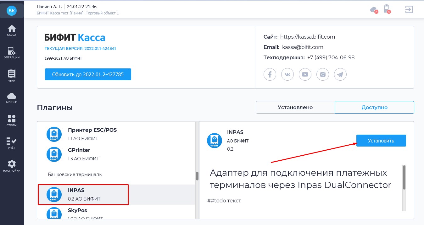The height and width of the screenshot is (225, 424).
Task: Open the Столы tables section
Action: pos(12,121)
